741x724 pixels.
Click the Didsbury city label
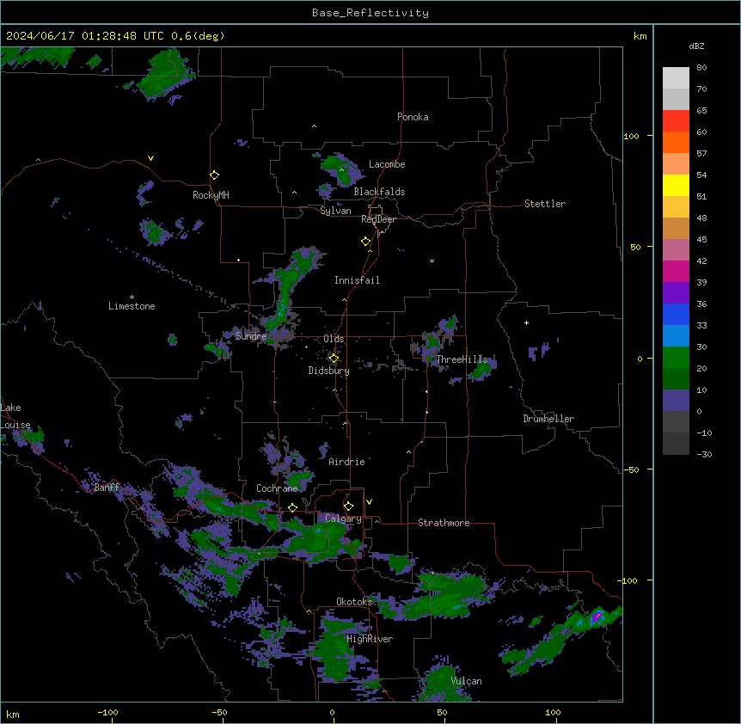[x=329, y=371]
